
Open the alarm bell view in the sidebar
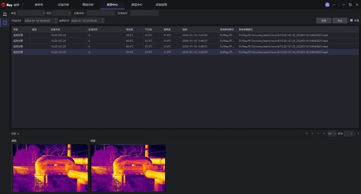tap(5, 14)
